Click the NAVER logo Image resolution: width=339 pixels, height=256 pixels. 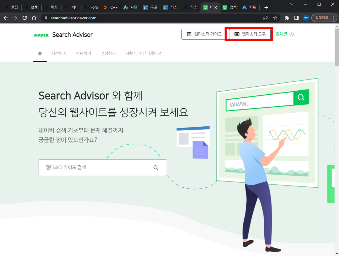41,35
